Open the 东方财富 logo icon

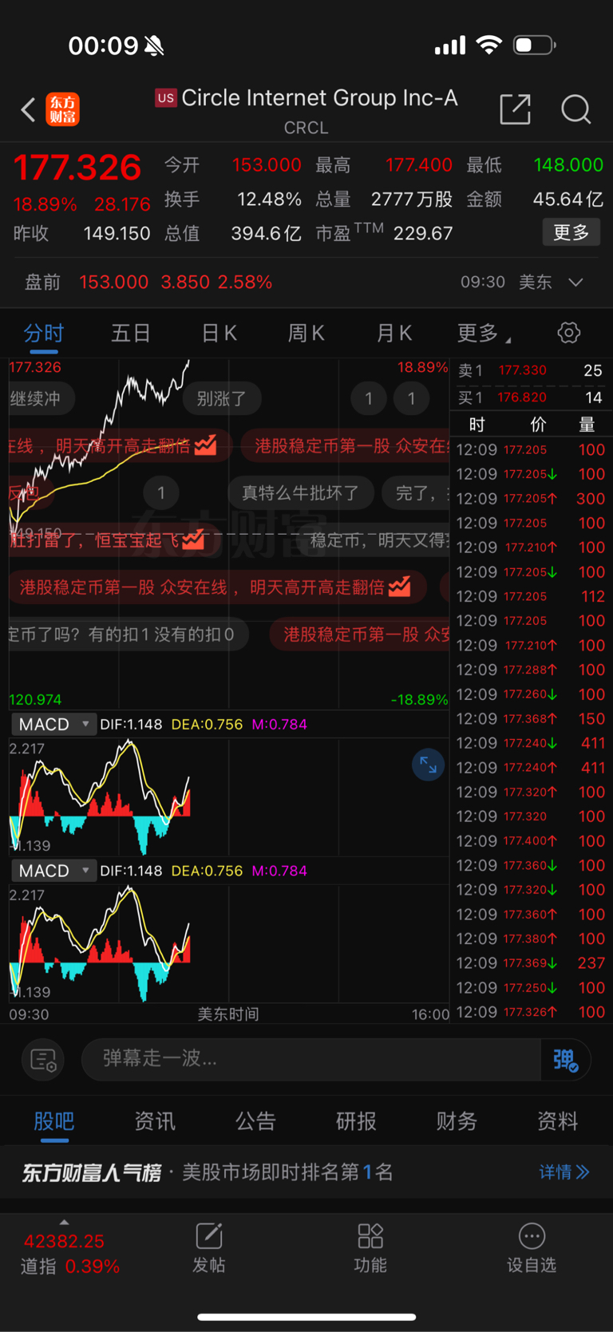pyautogui.click(x=63, y=109)
